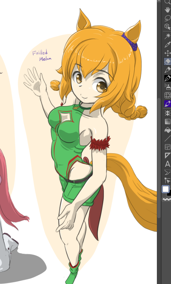This screenshot has width=171, height=284.
Task: Select the Blend tool
Action: coord(168,113)
